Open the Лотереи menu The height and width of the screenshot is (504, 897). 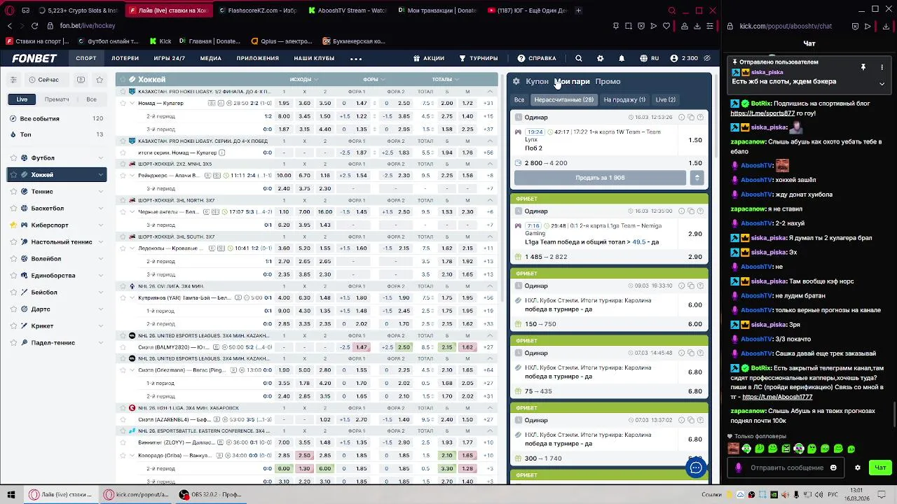(125, 58)
